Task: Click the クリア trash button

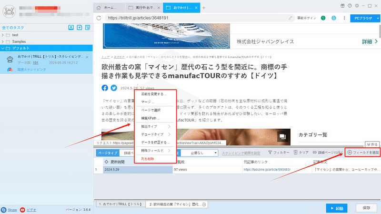Action: (x=301, y=153)
